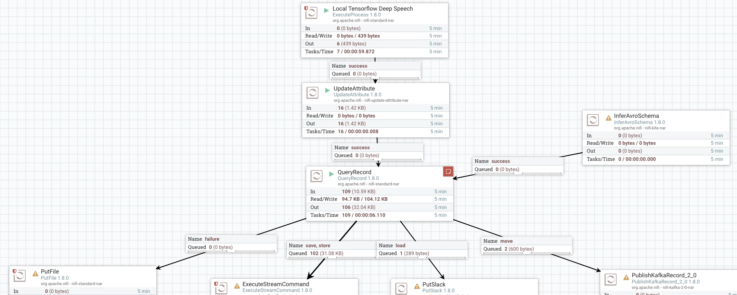Click the PutFile processor title
737x295 pixels.
pyautogui.click(x=50, y=271)
